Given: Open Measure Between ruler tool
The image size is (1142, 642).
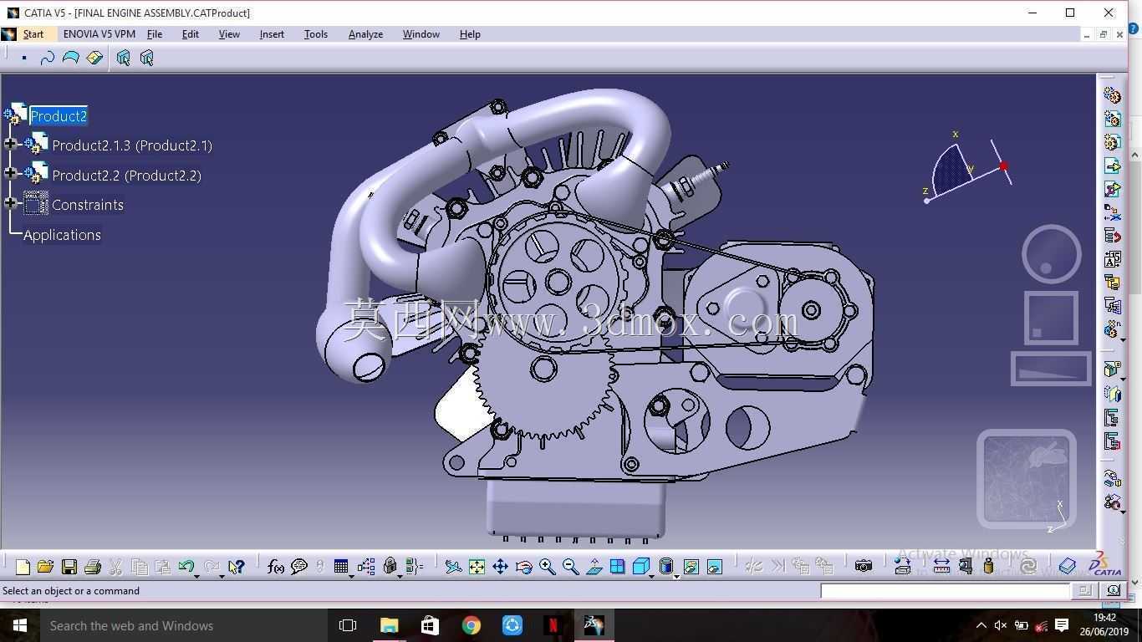Looking at the screenshot, I should [x=941, y=567].
